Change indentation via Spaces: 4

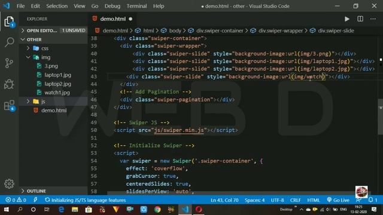pyautogui.click(x=254, y=200)
